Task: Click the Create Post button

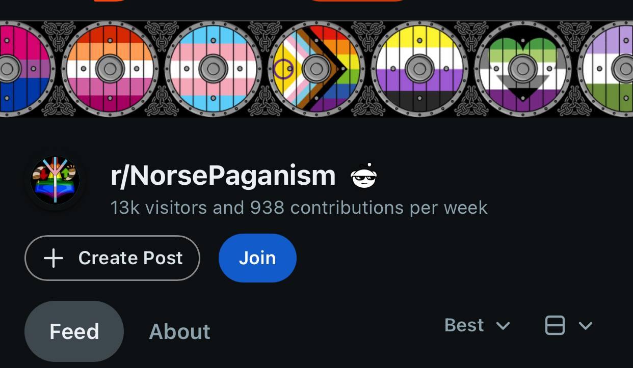Action: pos(112,258)
